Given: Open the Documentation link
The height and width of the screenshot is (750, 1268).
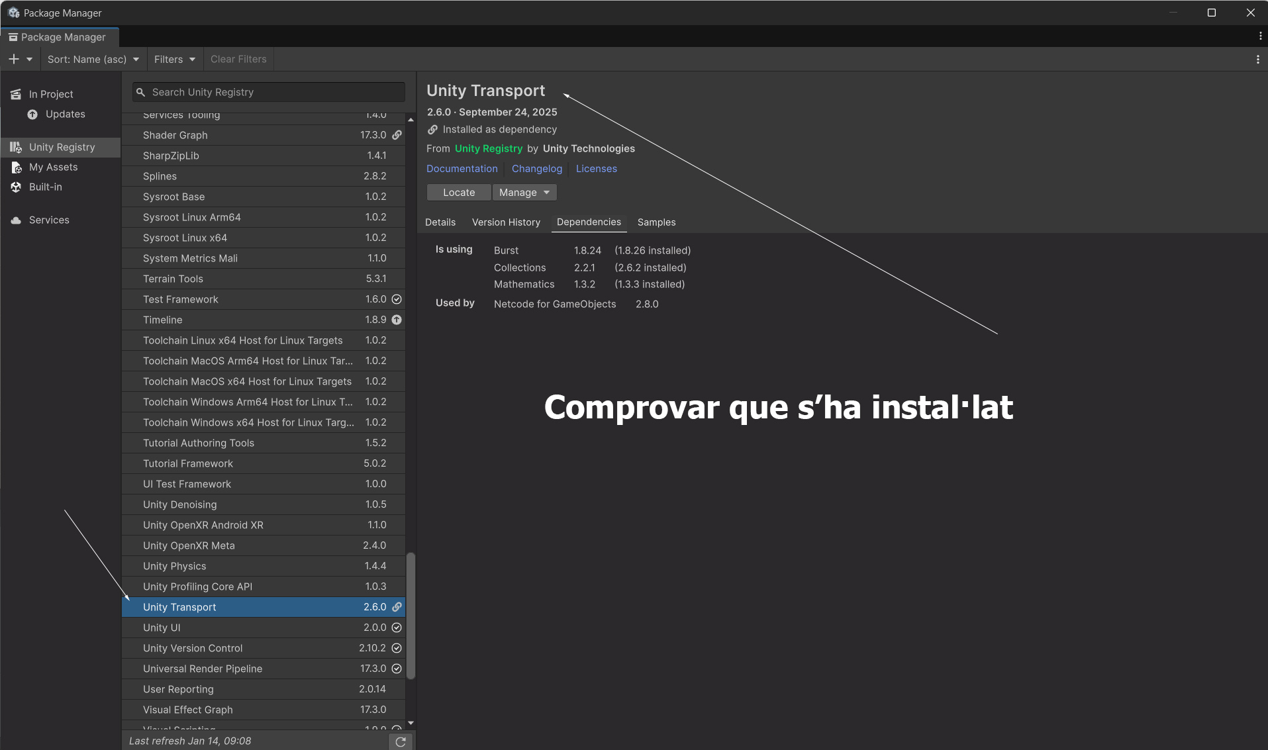Looking at the screenshot, I should click(x=462, y=168).
